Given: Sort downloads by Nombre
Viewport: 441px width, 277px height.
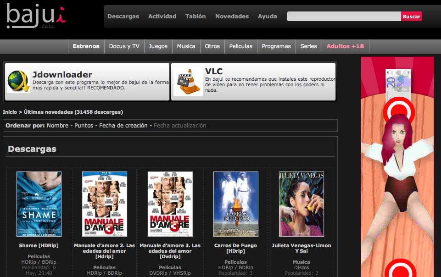Looking at the screenshot, I should (58, 126).
